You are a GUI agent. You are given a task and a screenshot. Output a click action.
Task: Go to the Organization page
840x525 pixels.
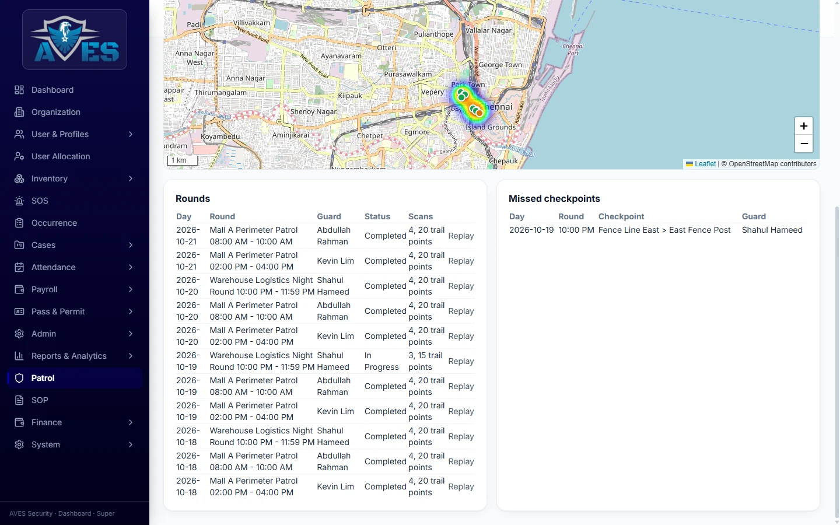tap(75, 112)
